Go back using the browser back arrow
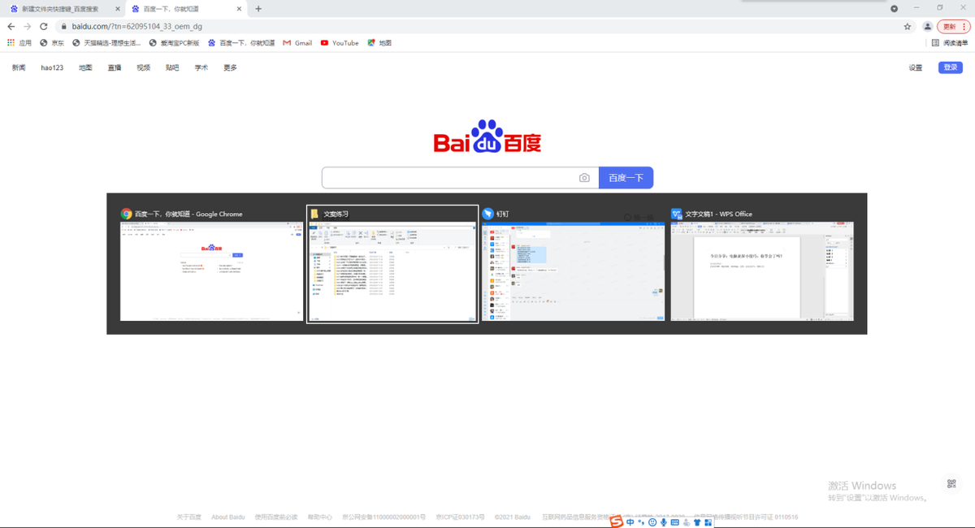975x528 pixels. pyautogui.click(x=11, y=27)
